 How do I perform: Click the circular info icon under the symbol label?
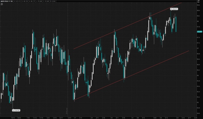2,4
